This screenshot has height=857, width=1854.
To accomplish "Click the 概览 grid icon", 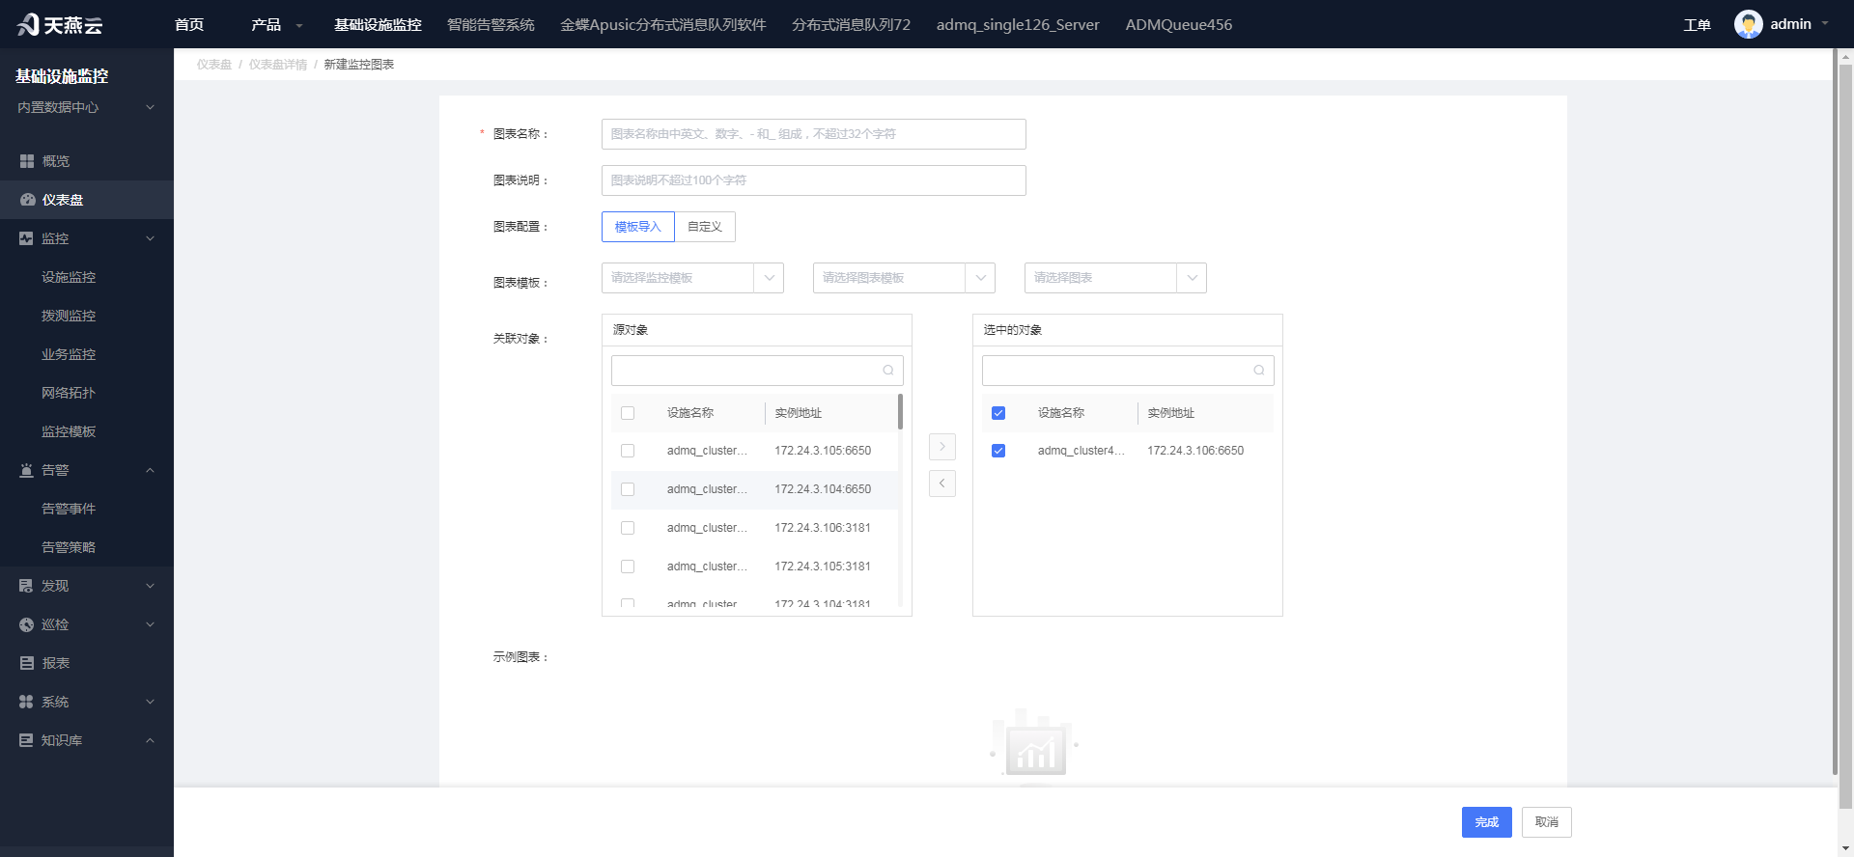I will 27,161.
